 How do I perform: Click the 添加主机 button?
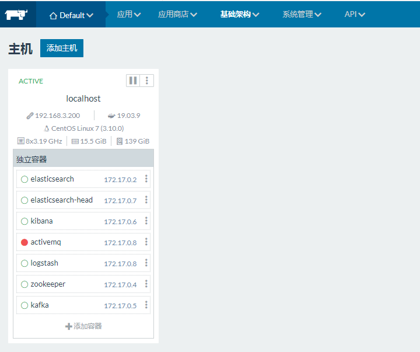(x=62, y=48)
